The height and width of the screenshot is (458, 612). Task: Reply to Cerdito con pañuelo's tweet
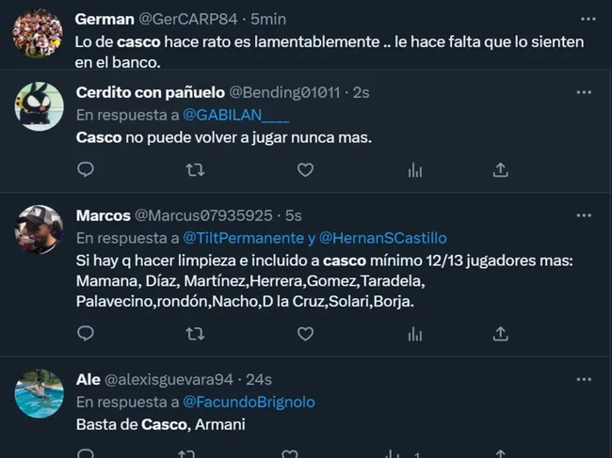click(x=85, y=169)
